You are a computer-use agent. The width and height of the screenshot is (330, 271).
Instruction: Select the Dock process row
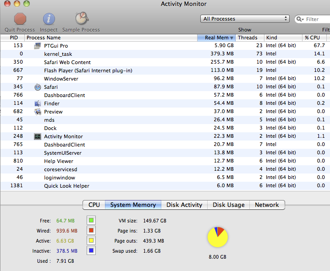tap(165, 128)
